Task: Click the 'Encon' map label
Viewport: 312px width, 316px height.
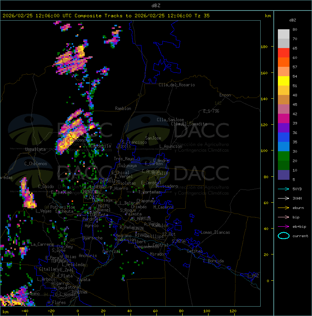Action: (x=225, y=95)
